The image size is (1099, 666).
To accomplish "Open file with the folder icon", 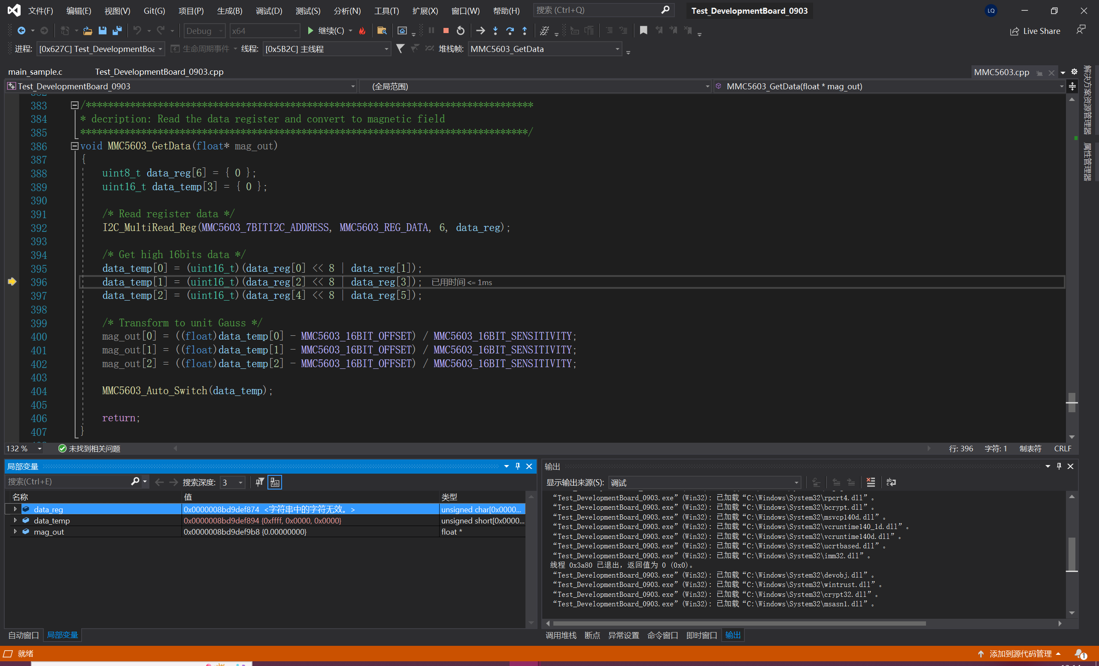I will (88, 31).
